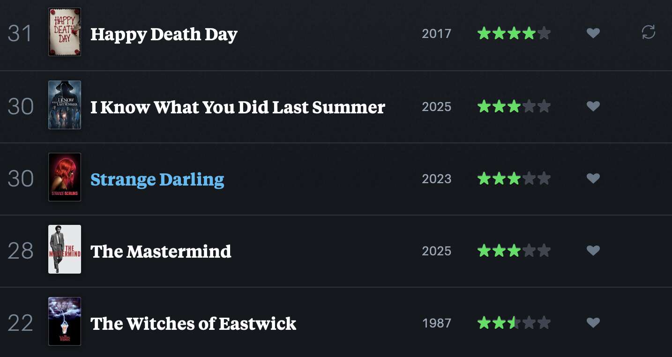Like Happy Death Day with heart icon

pos(593,33)
